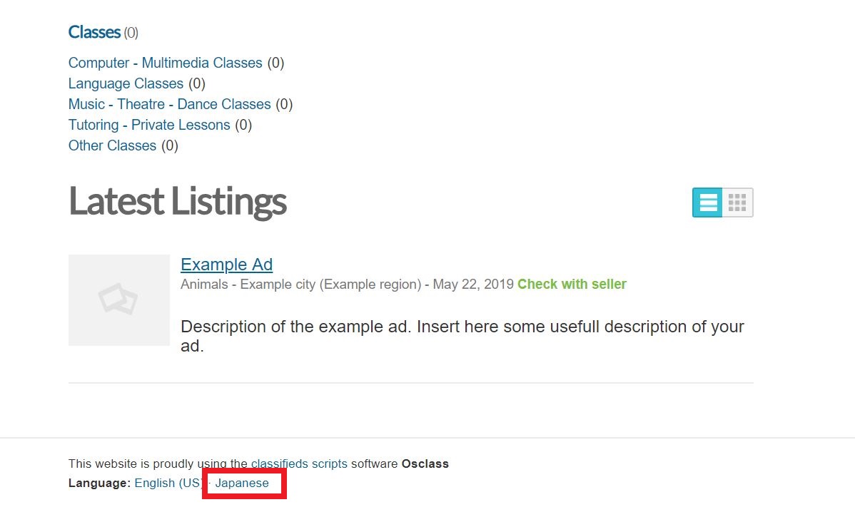Browse Computer - Multimedia Classes
The width and height of the screenshot is (855, 512).
(x=165, y=63)
